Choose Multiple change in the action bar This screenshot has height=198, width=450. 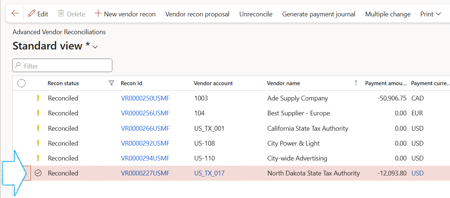click(388, 14)
